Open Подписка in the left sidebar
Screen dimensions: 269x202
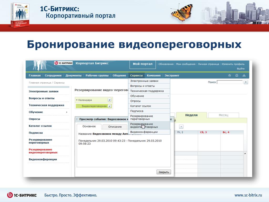tap(36, 133)
